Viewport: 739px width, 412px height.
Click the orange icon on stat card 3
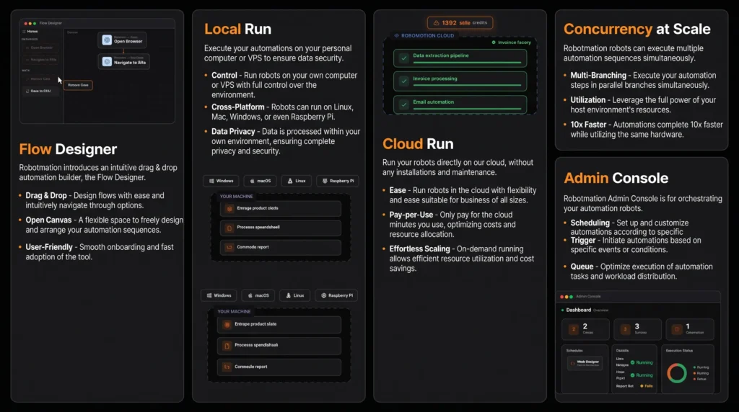626,329
